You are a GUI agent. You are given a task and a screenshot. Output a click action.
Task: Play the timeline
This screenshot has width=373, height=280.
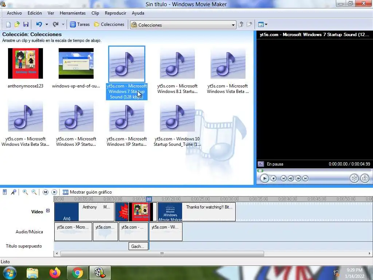[x=54, y=192]
